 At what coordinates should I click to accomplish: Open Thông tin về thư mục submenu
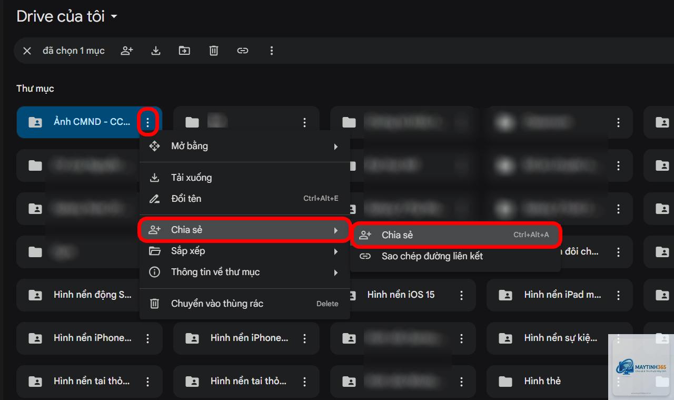245,272
